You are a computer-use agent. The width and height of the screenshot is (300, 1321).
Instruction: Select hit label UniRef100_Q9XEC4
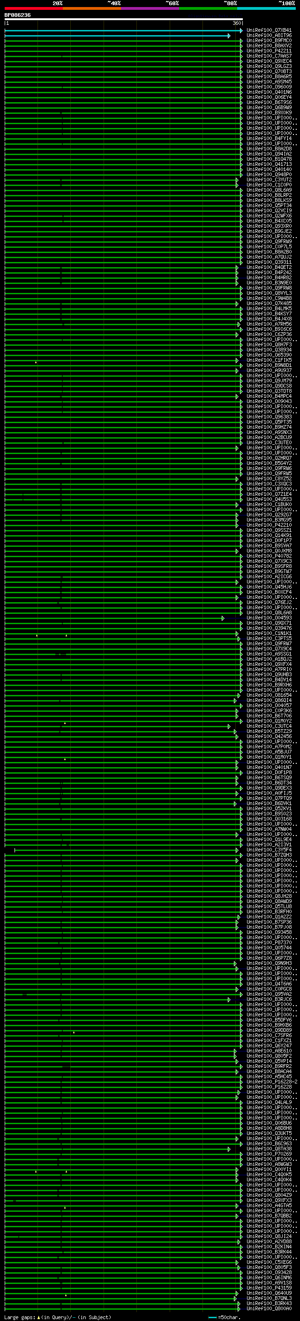[269, 61]
